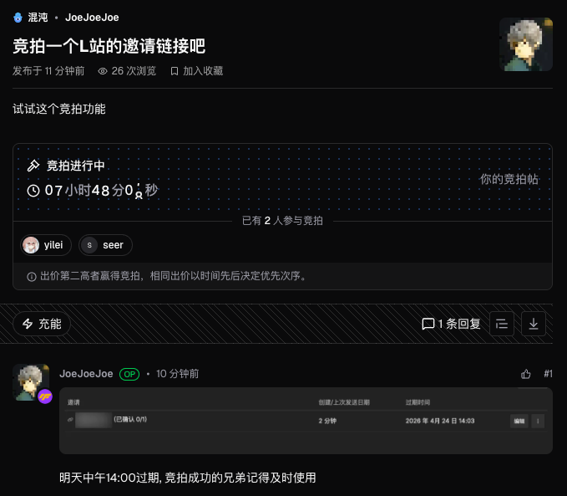The height and width of the screenshot is (496, 567).
Task: Toggle the reply list view icon
Action: click(502, 324)
